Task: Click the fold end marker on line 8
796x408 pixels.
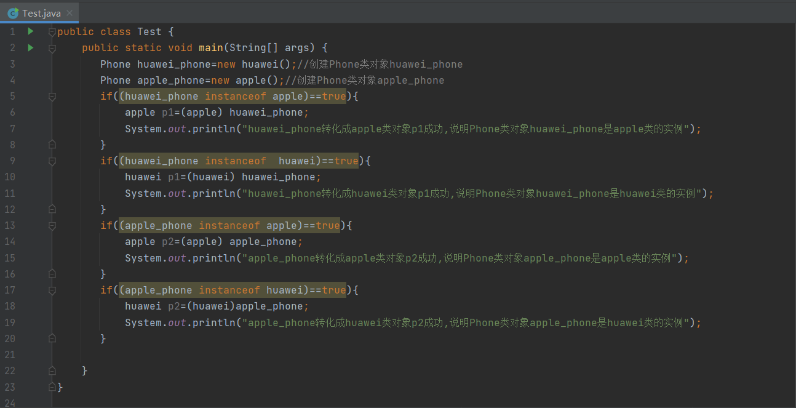Action: coord(52,145)
